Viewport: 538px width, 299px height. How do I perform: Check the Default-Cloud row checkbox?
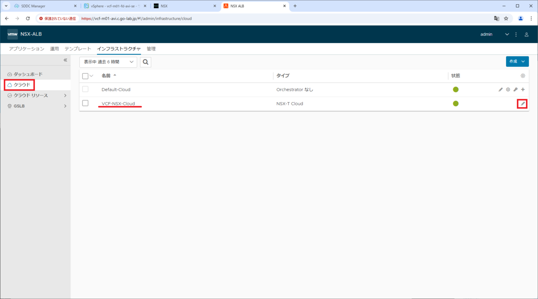[x=85, y=90]
